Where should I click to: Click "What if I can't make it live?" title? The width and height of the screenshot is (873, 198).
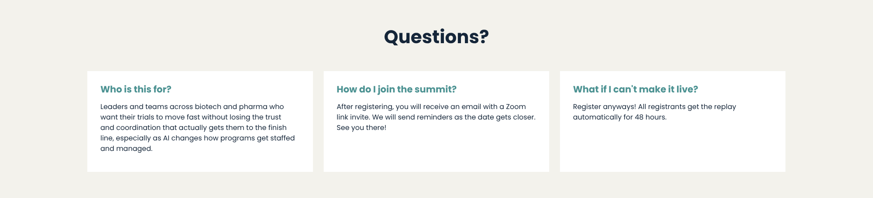tap(635, 89)
